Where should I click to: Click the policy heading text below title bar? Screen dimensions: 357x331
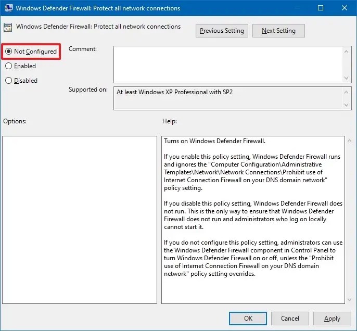coord(98,27)
